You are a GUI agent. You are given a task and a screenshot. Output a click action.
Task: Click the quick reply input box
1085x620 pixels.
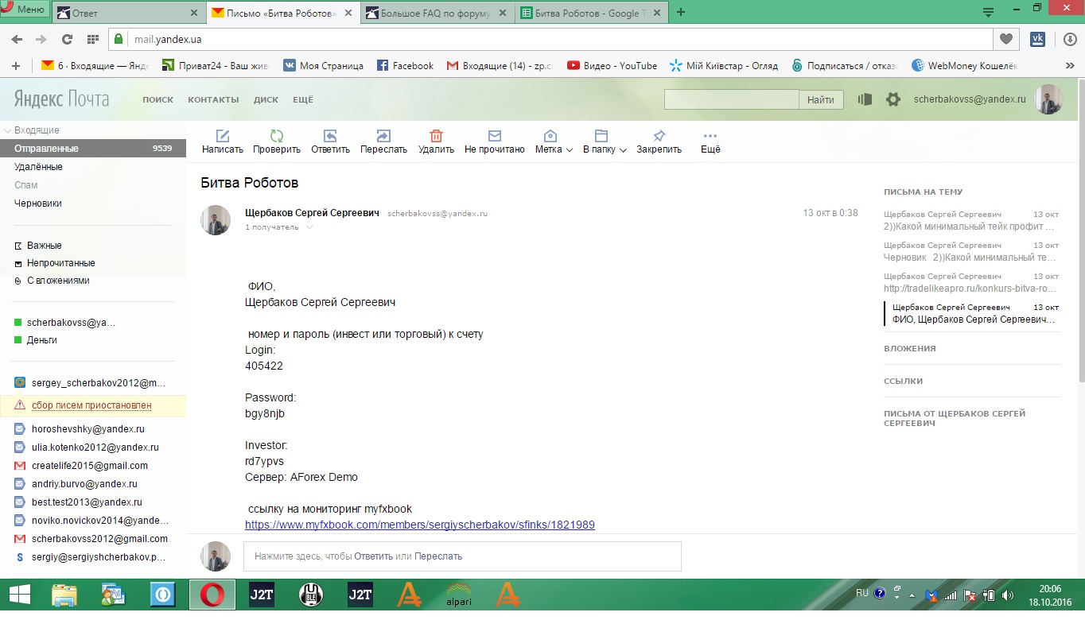pos(462,556)
